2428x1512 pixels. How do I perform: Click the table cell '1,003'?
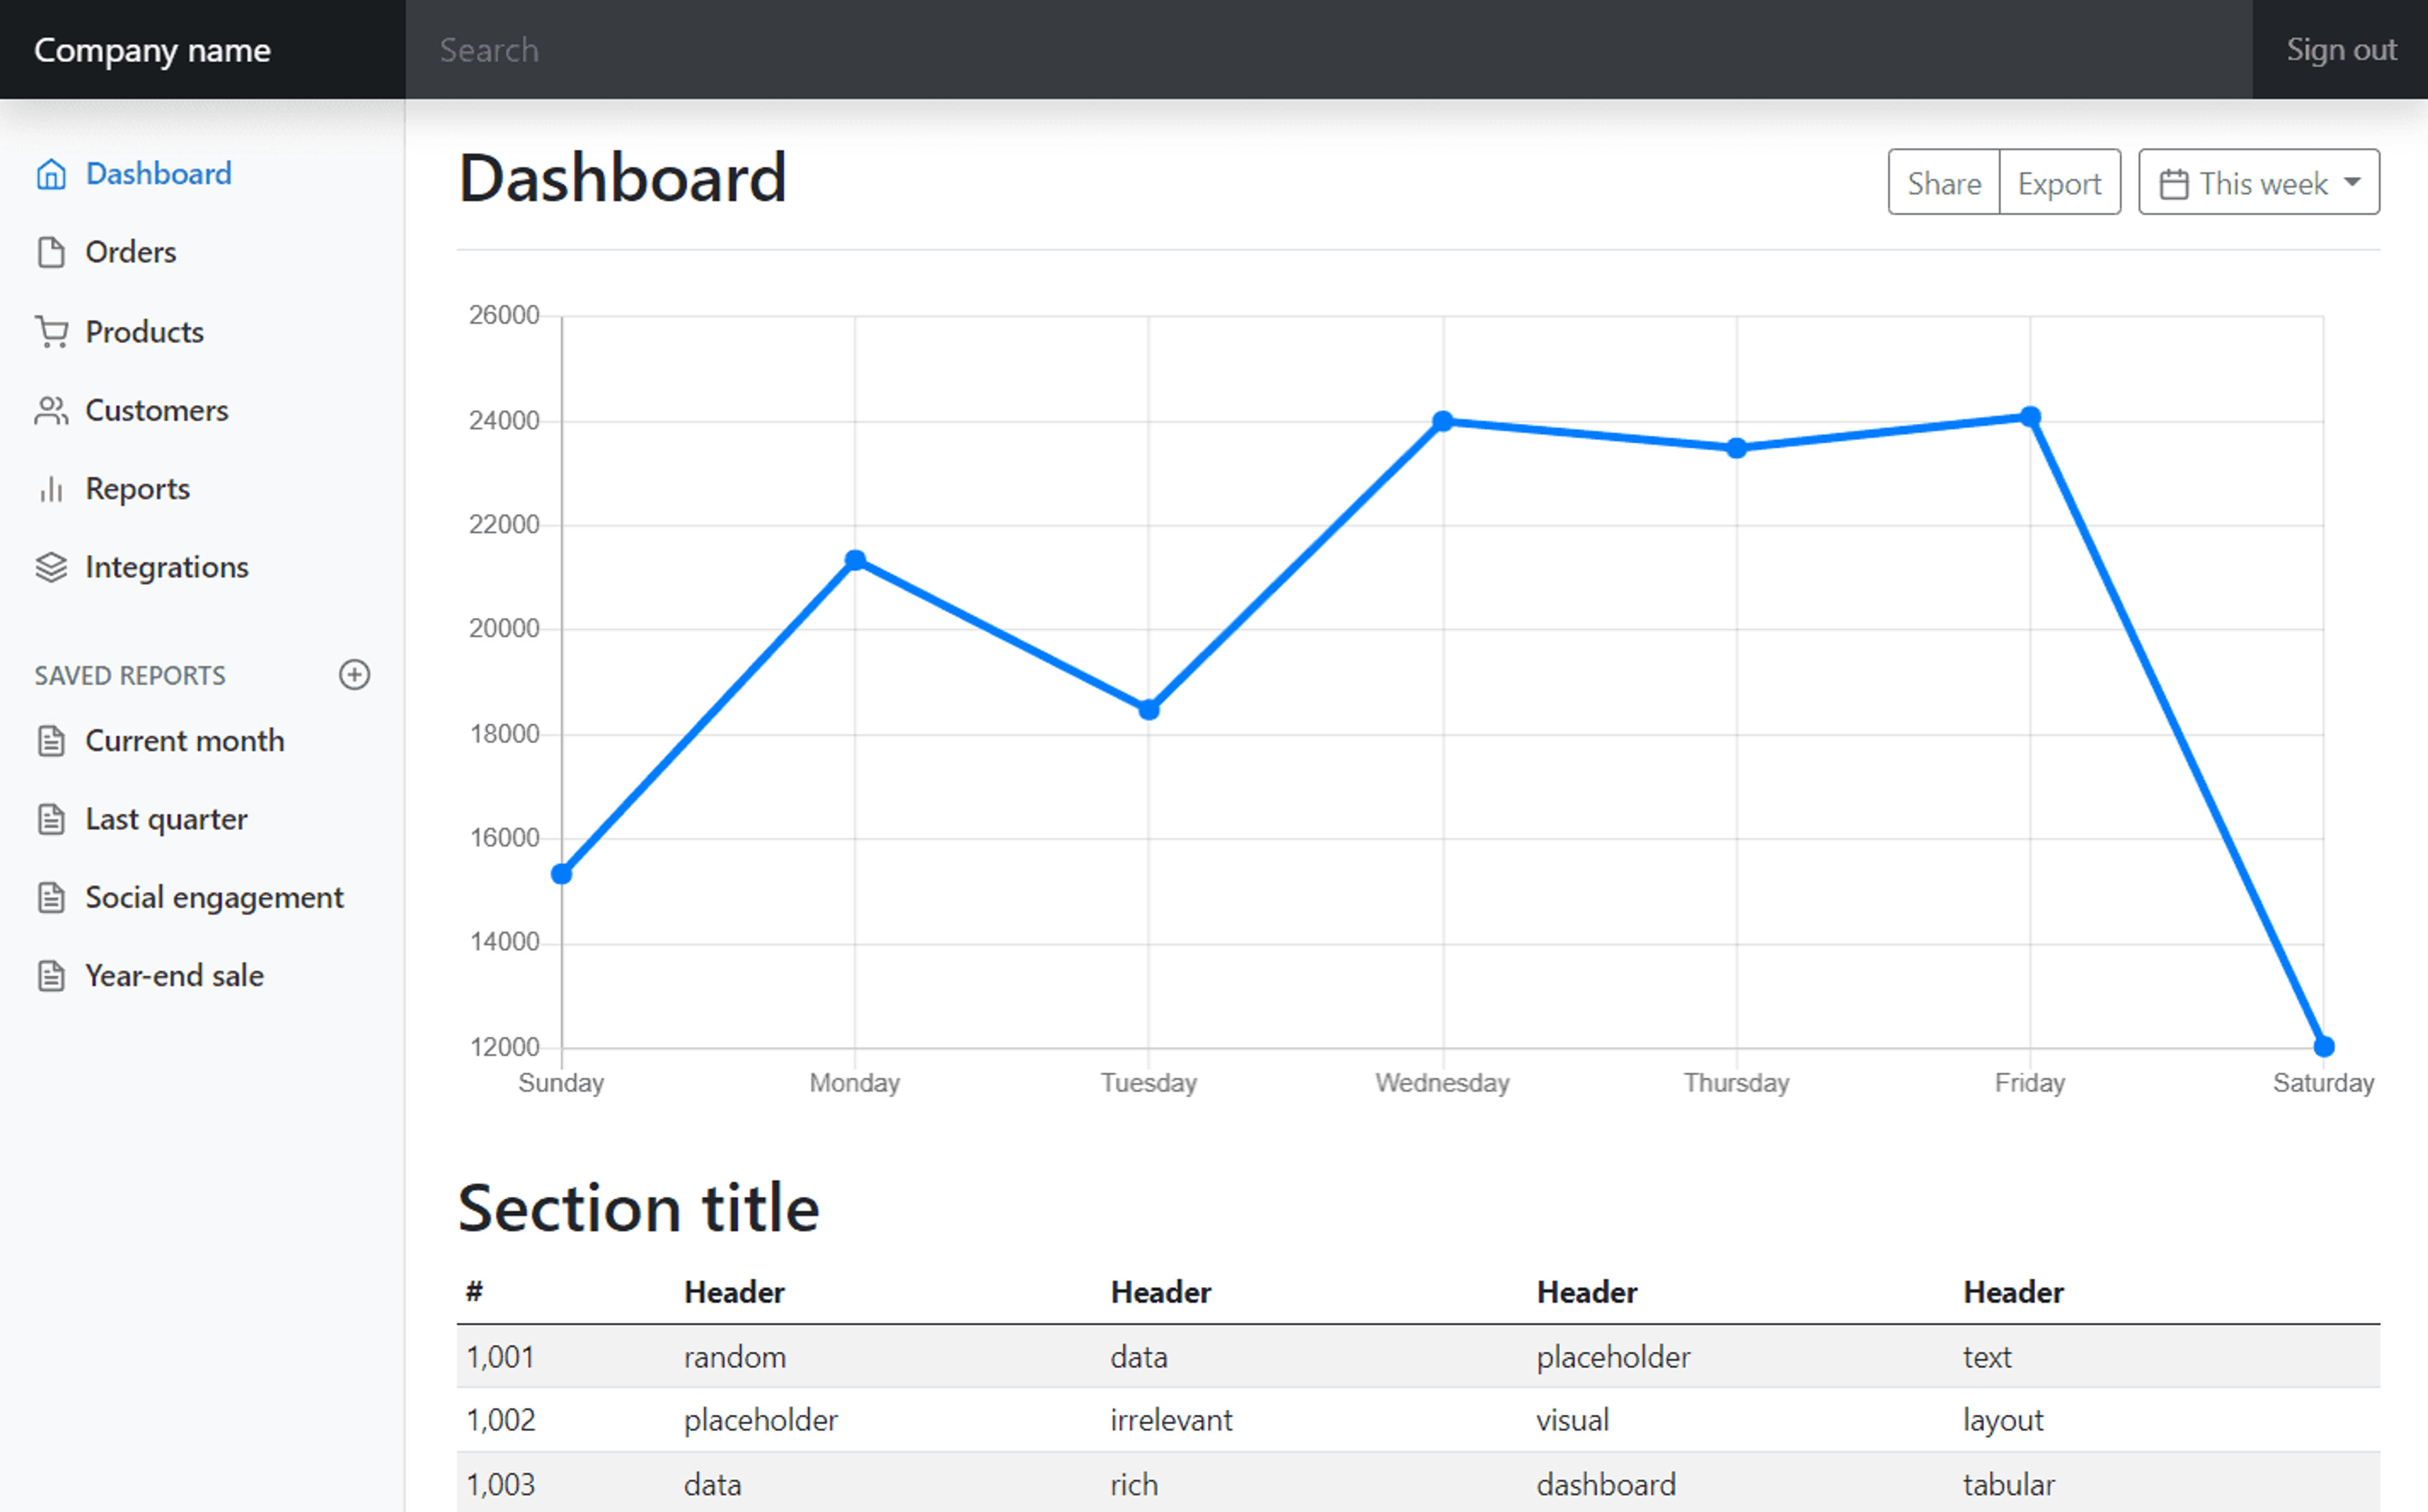(x=501, y=1485)
